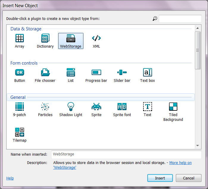This screenshot has height=189, width=208.
Task: Select the Array plugin icon
Action: (x=20, y=38)
